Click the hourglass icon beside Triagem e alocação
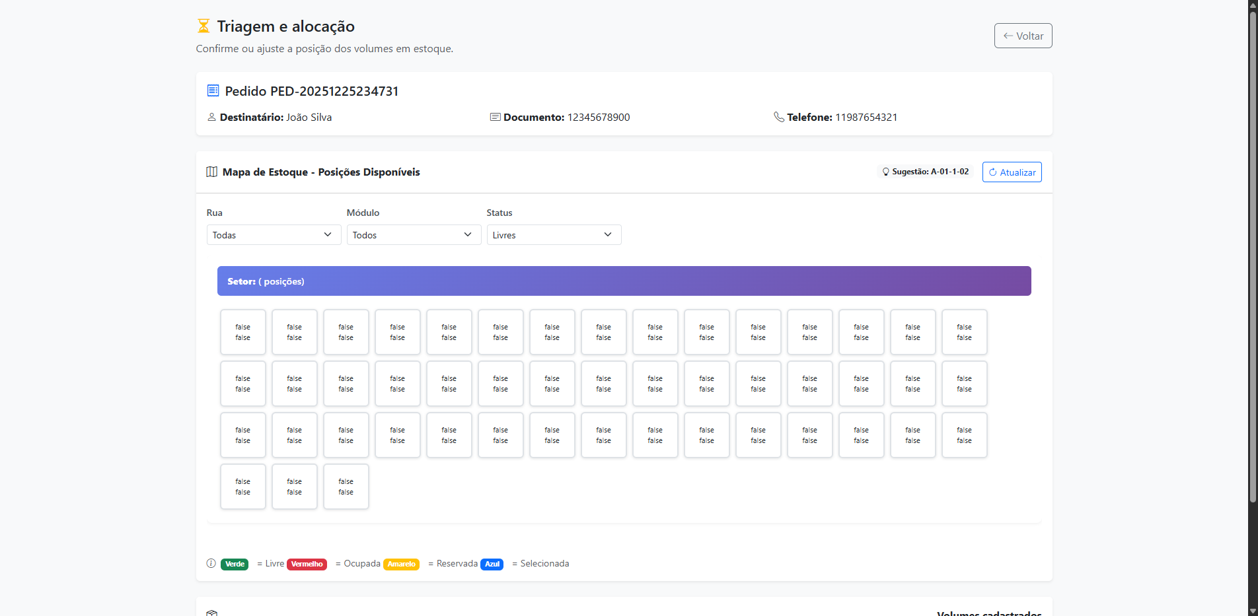 coord(203,26)
